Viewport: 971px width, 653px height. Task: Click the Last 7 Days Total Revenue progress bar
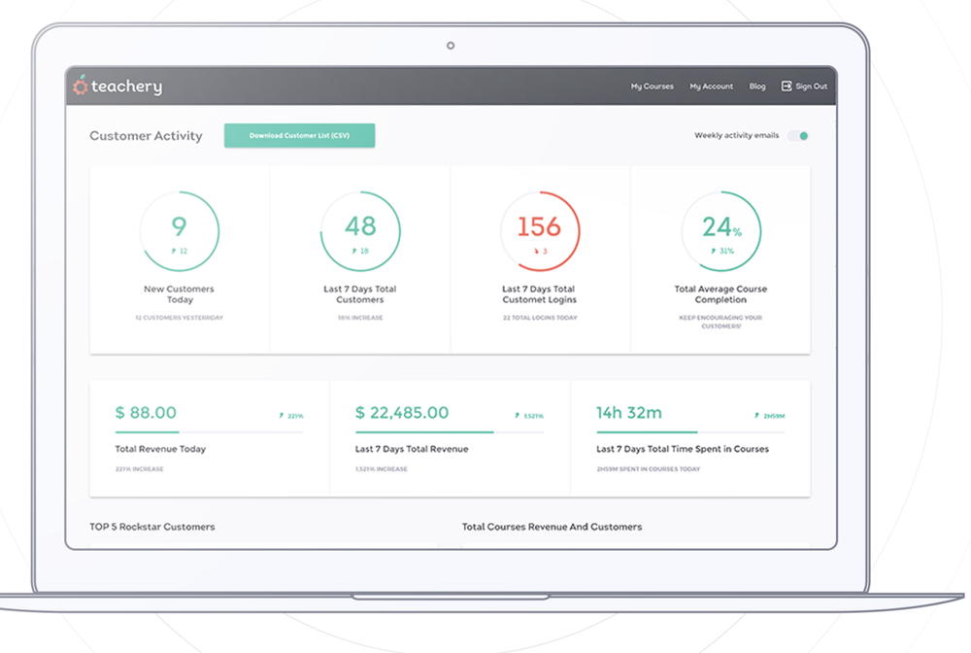pos(450,431)
